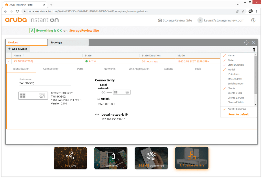Click the switch device icon next to TW18KY502J
262x178 pixels.
coord(15,61)
